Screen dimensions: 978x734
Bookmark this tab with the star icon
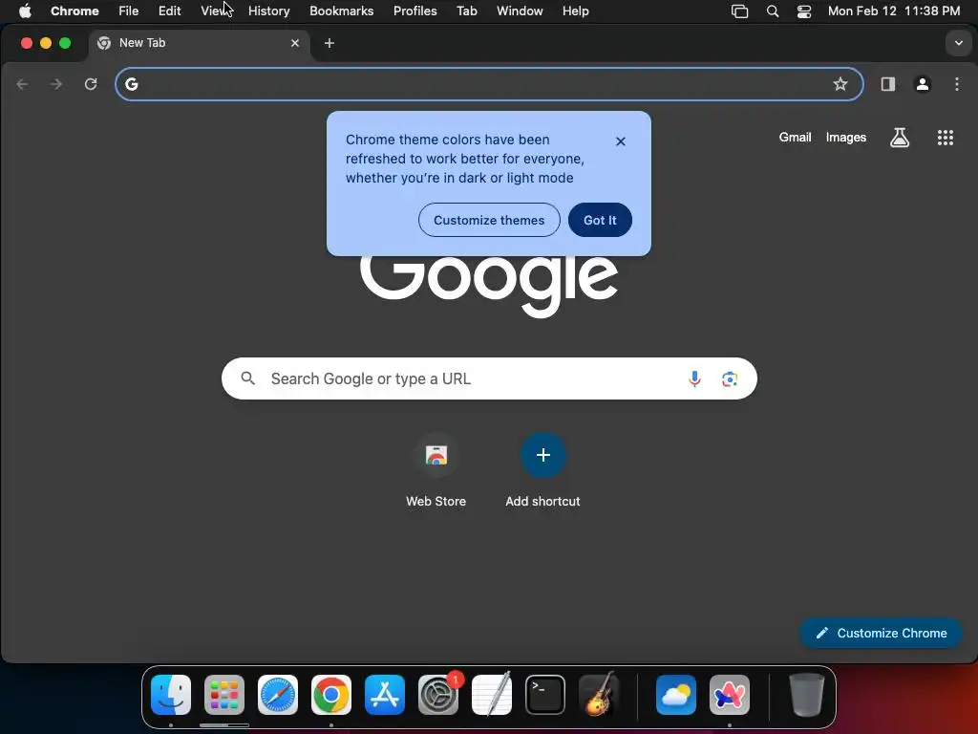coord(840,84)
